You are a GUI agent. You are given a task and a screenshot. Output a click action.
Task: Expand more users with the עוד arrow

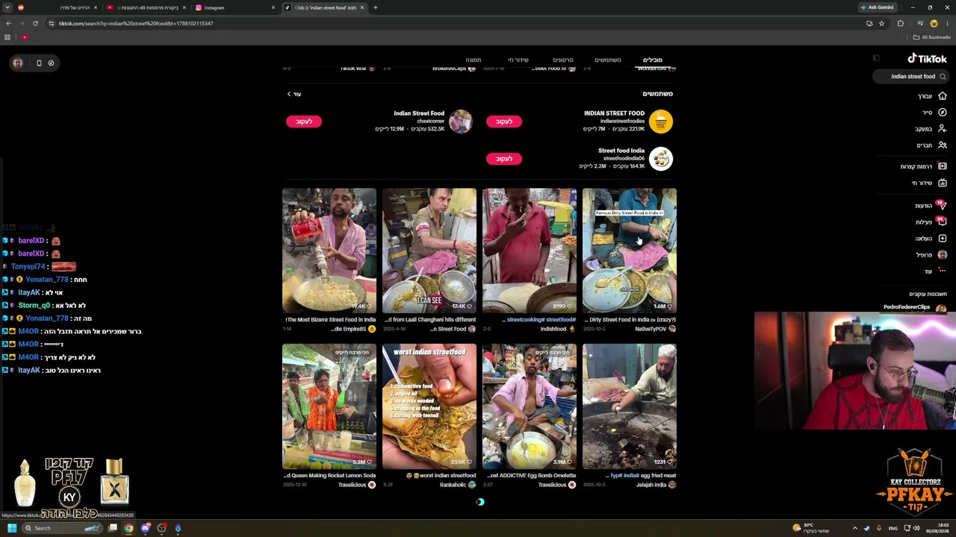(294, 94)
